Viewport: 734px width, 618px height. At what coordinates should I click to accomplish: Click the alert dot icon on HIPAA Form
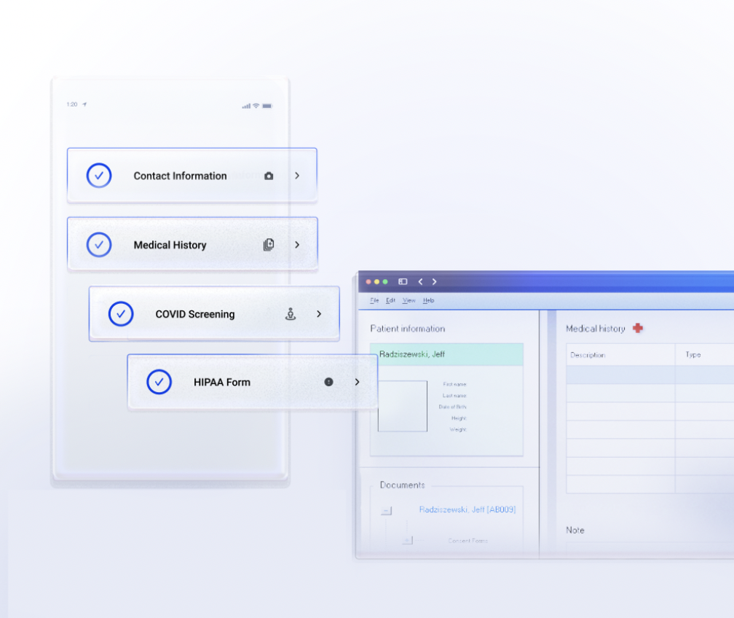pos(328,382)
